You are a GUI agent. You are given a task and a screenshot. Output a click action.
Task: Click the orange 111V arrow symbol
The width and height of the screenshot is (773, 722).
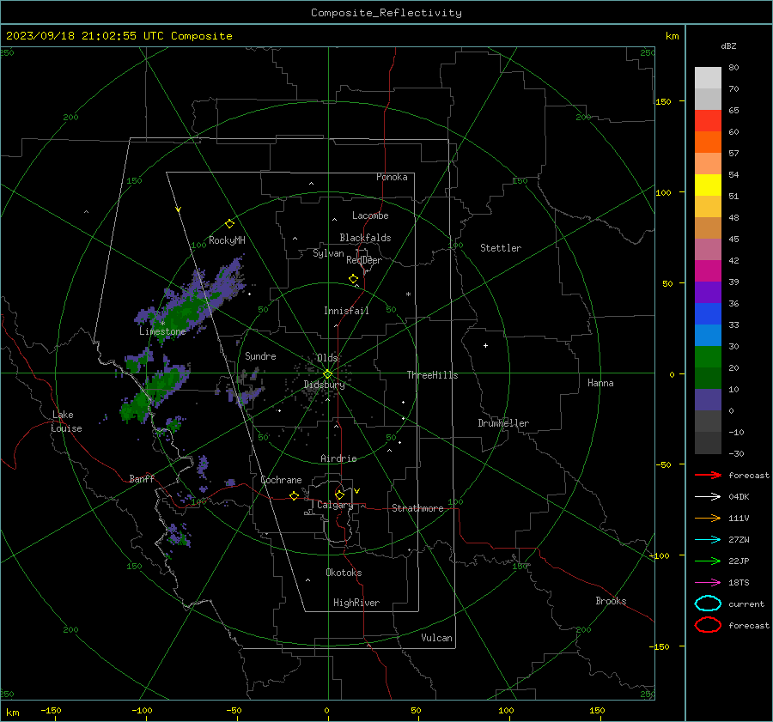pyautogui.click(x=708, y=518)
